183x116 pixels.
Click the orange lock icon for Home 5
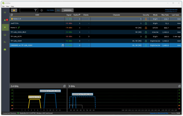146,28
